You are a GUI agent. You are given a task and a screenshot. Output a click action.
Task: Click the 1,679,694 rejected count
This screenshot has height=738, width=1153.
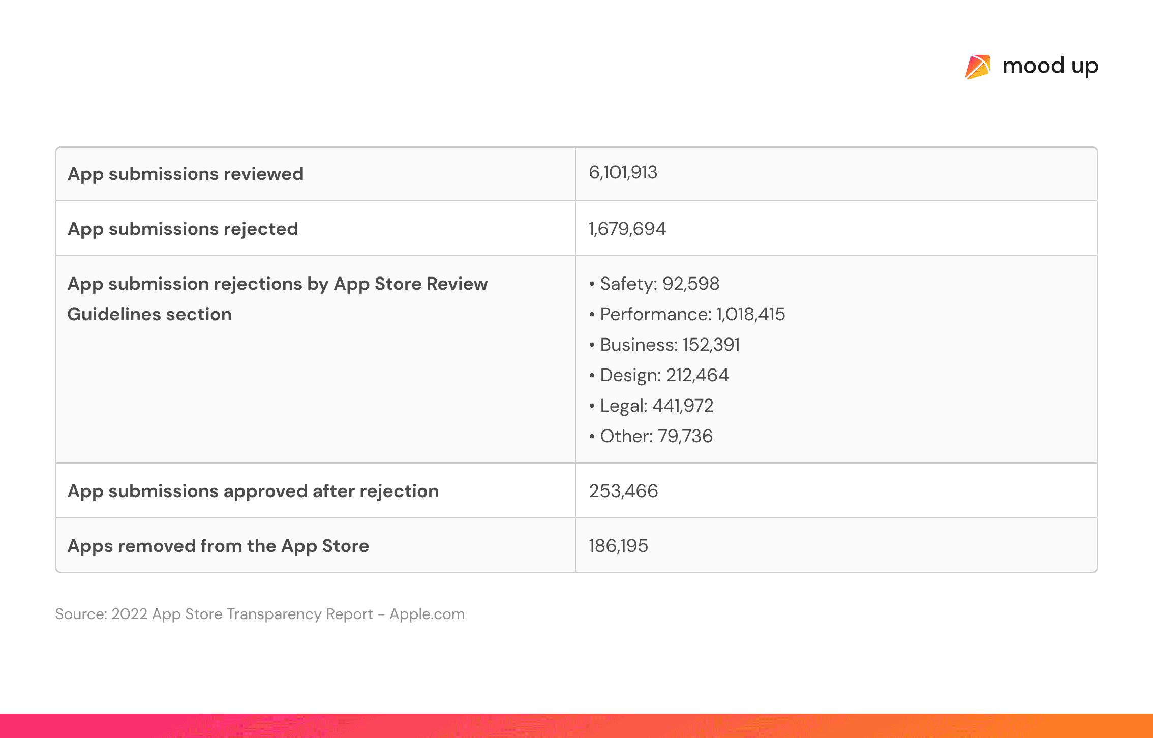click(627, 229)
